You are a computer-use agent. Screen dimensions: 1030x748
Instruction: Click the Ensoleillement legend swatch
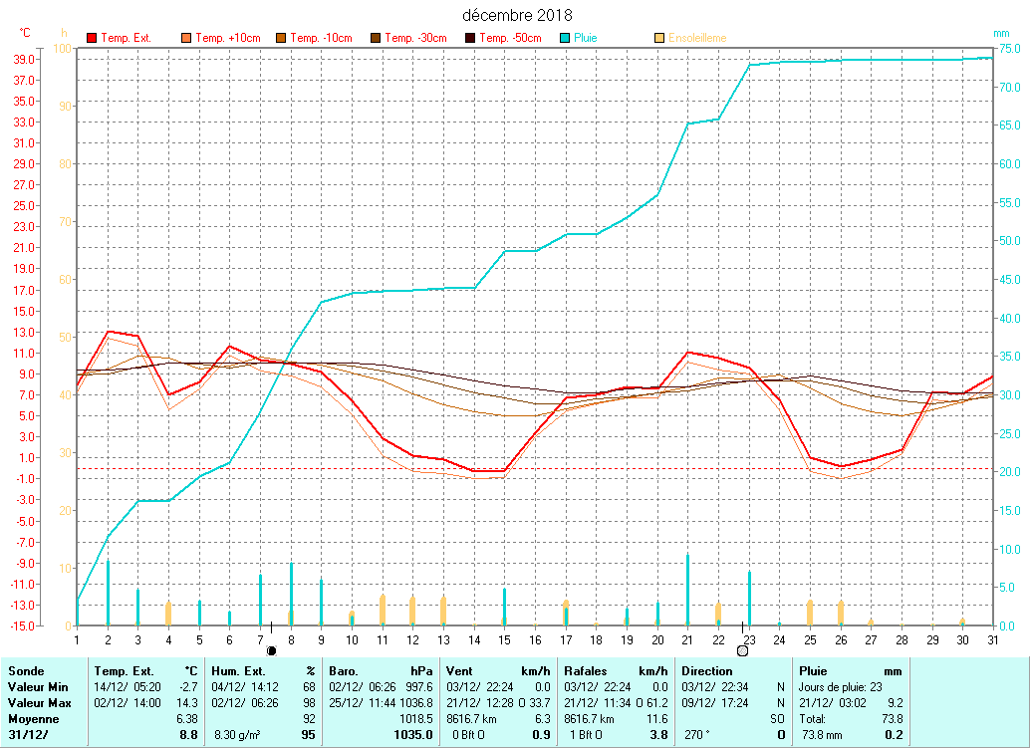point(659,38)
